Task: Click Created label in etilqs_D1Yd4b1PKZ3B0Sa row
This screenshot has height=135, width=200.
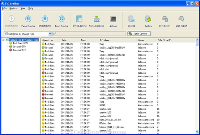Action: (x=49, y=80)
